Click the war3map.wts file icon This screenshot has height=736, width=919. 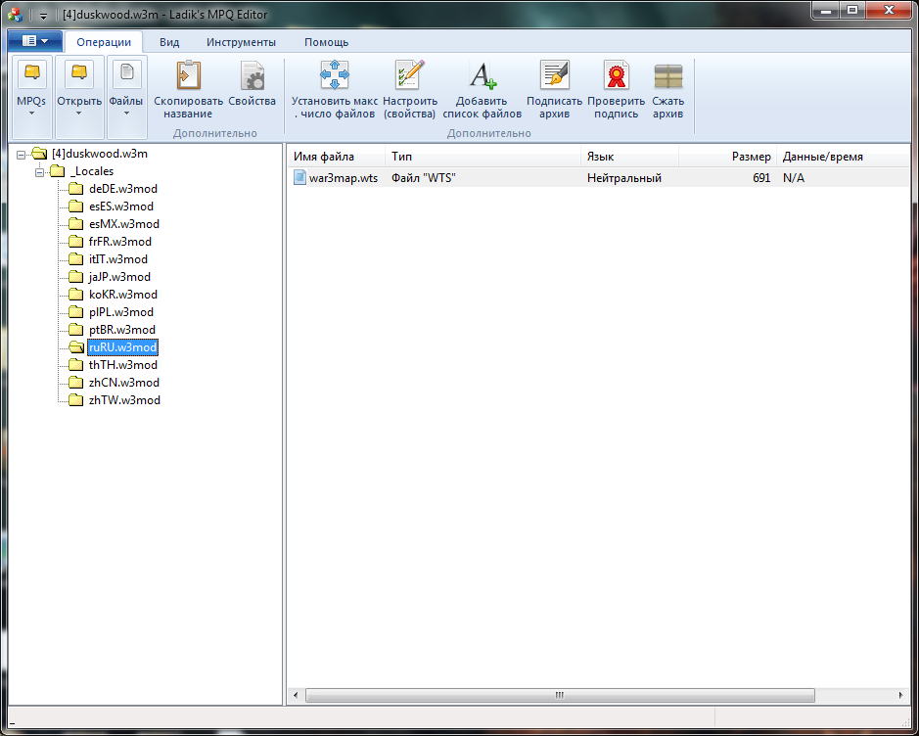(299, 177)
